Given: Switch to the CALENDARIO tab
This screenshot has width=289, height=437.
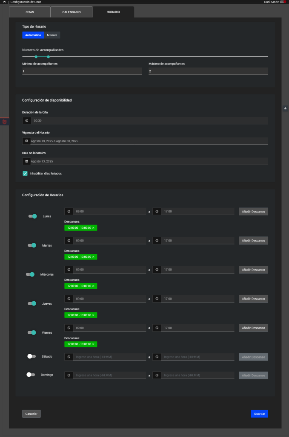Looking at the screenshot, I should (72, 12).
